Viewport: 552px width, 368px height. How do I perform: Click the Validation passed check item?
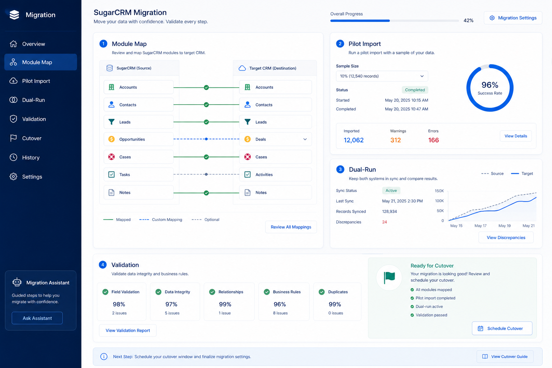coord(429,315)
